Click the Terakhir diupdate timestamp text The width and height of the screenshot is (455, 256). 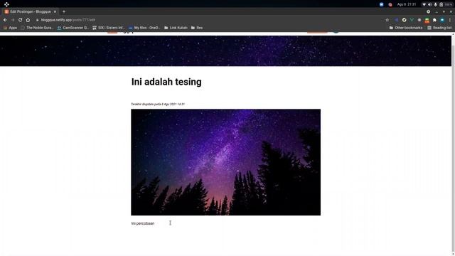pyautogui.click(x=158, y=105)
